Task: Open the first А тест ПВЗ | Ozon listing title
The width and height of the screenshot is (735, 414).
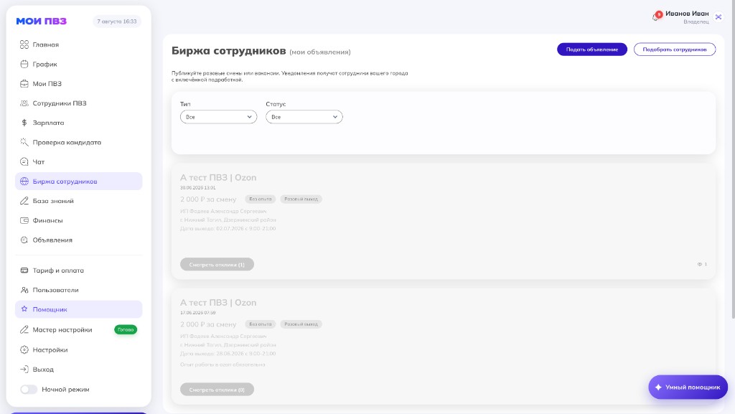Action: (x=218, y=177)
